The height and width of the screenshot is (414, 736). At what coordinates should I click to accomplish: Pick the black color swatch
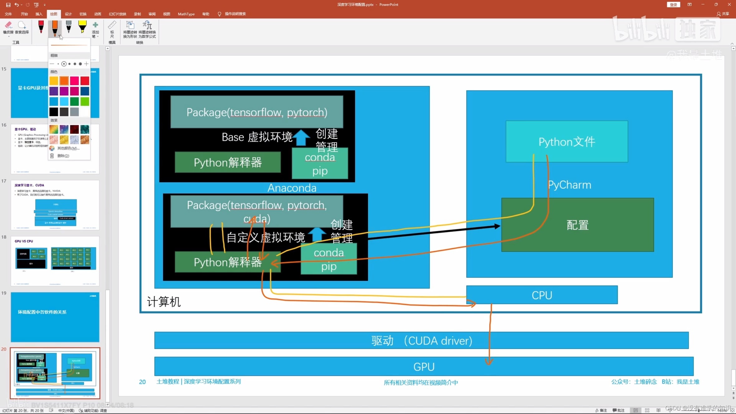pos(54,112)
